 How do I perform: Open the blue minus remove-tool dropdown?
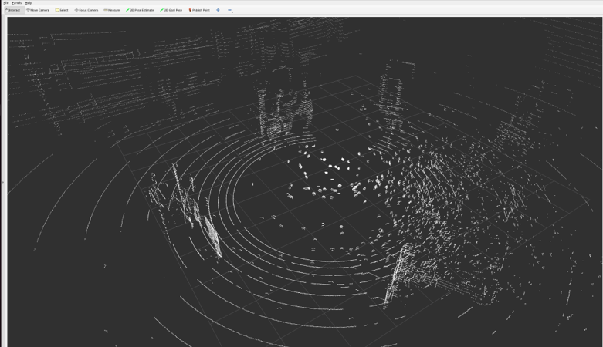230,10
